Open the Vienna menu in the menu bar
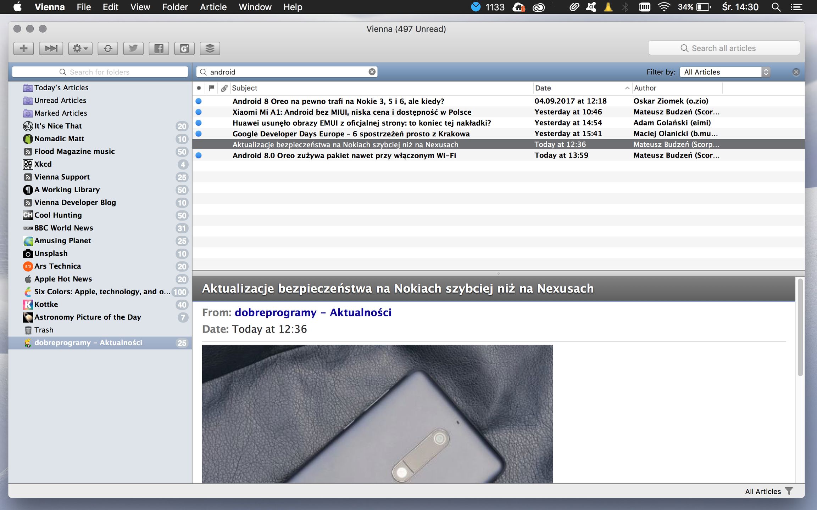 (x=49, y=7)
